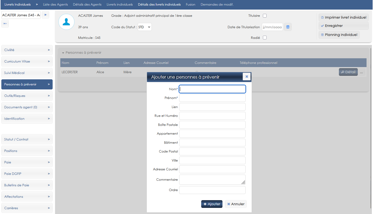Cancel the dialog with Annuler
Screen dimensions: 387x214
pos(236,204)
